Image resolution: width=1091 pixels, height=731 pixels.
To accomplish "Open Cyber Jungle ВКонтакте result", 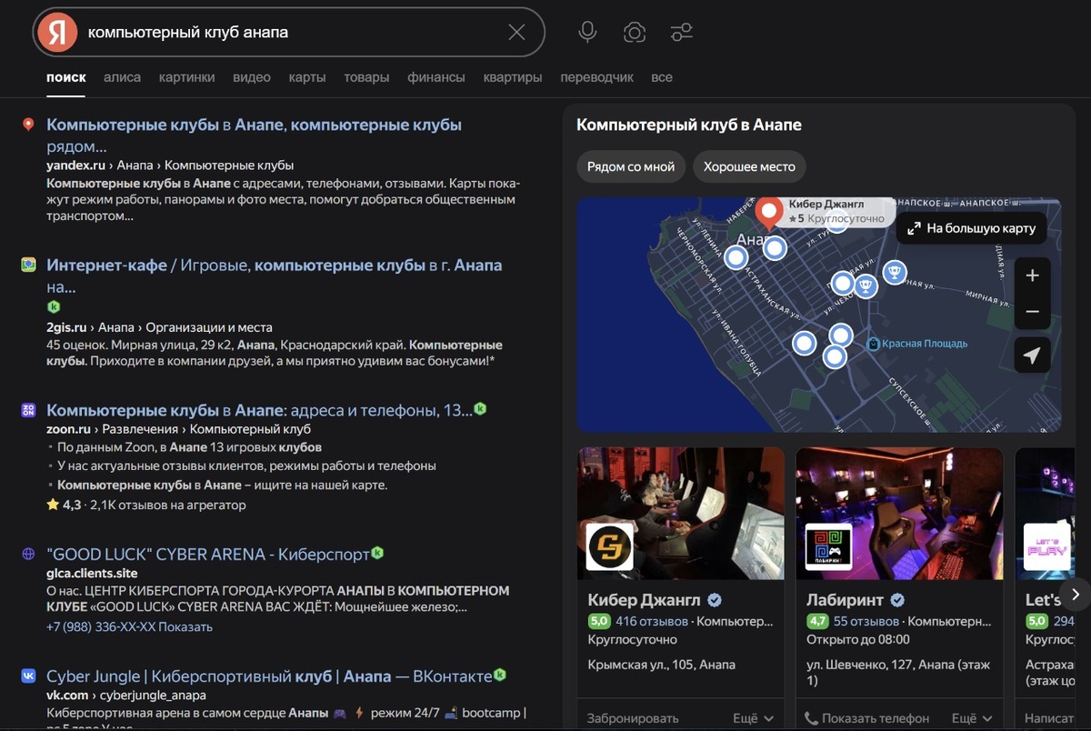I will tap(269, 676).
